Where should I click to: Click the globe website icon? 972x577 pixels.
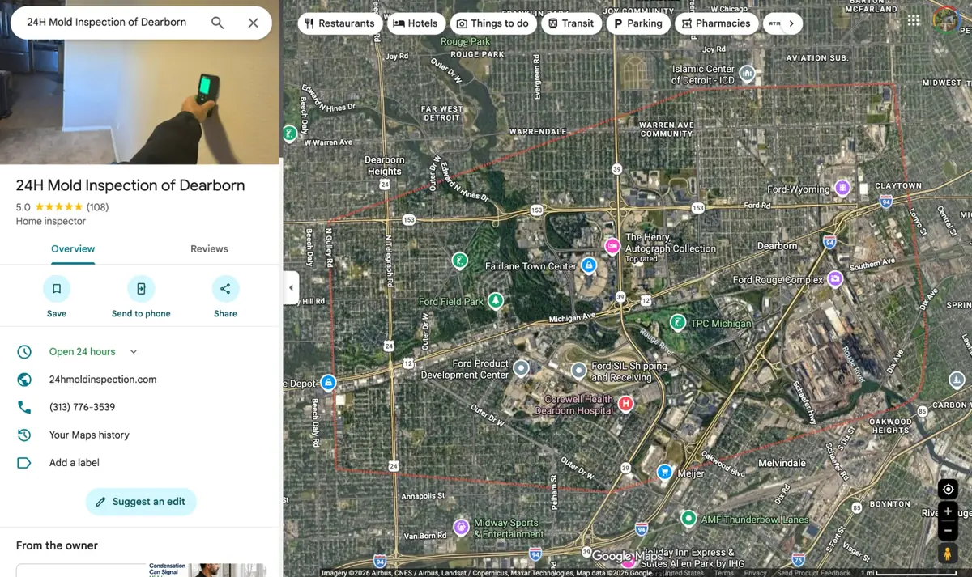click(24, 380)
